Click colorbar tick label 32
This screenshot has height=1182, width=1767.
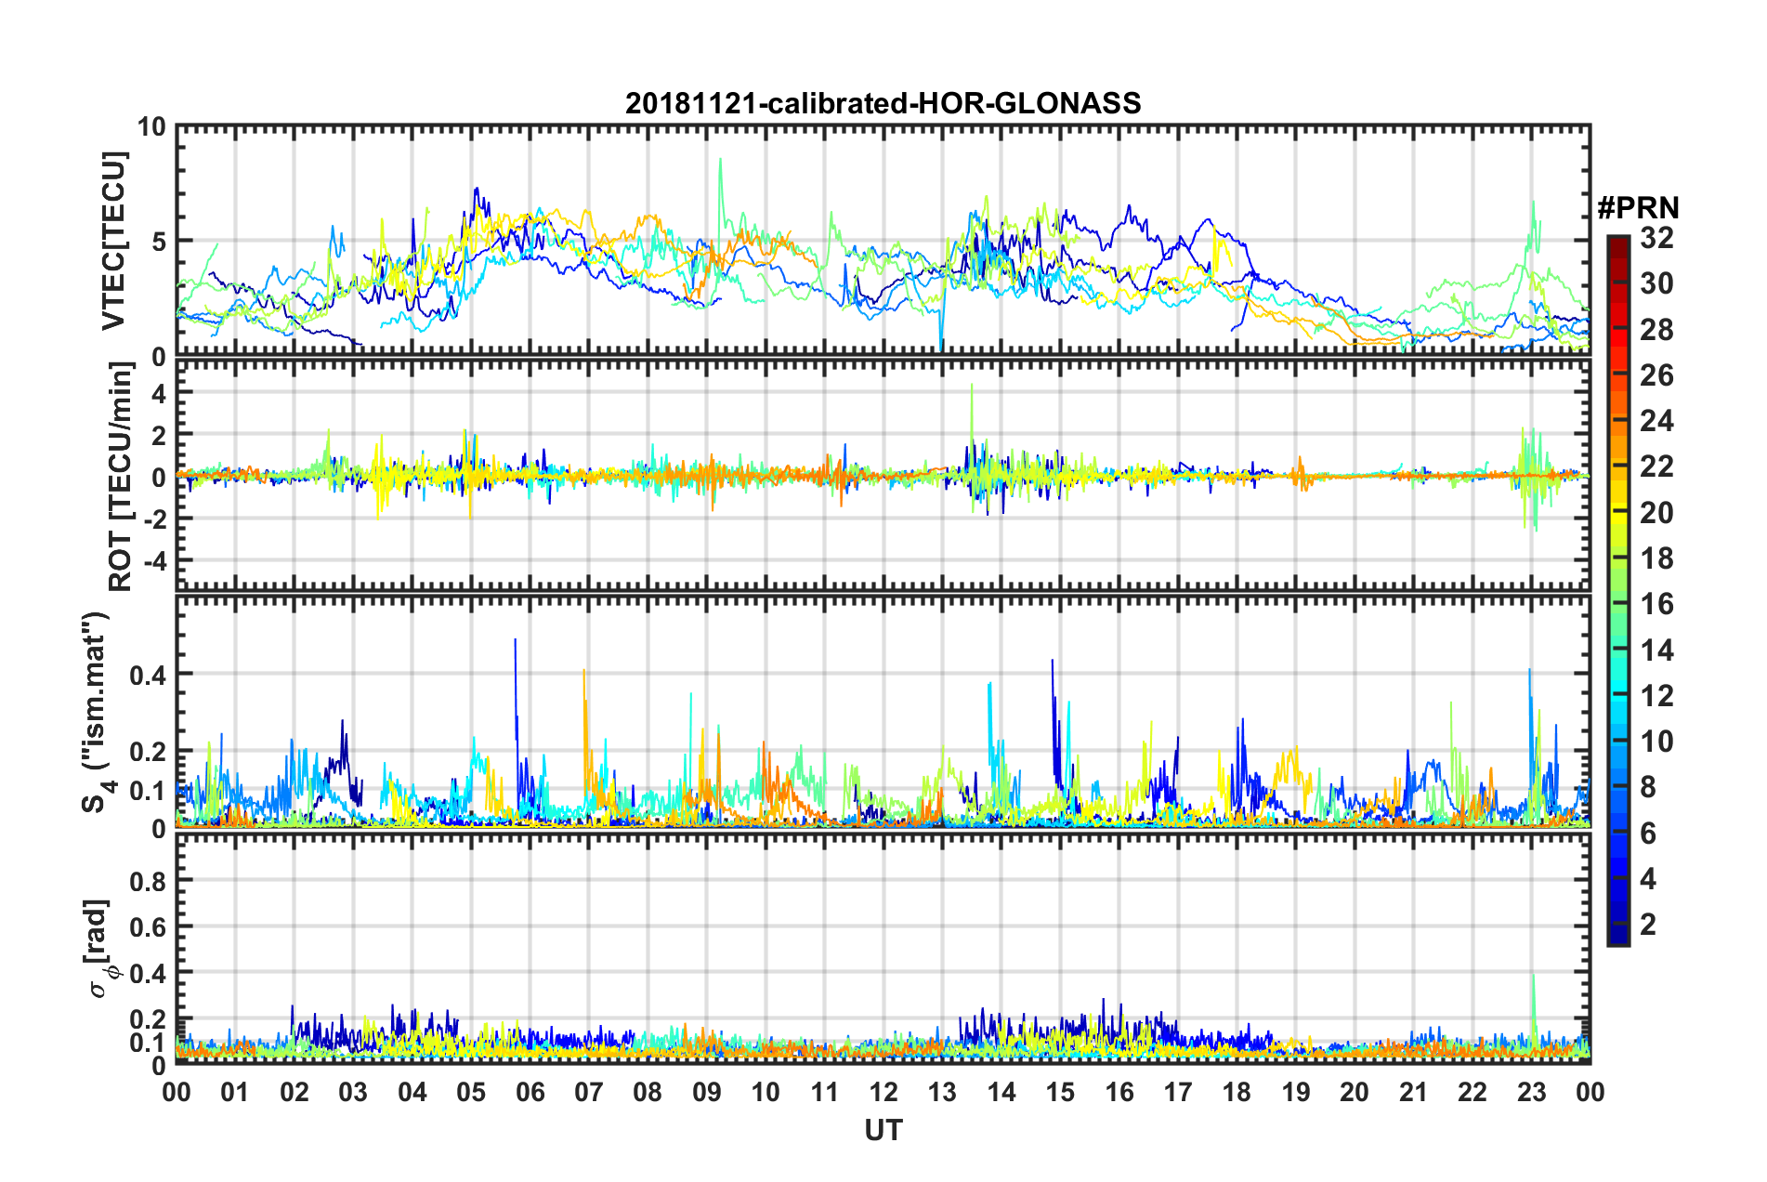point(1656,239)
